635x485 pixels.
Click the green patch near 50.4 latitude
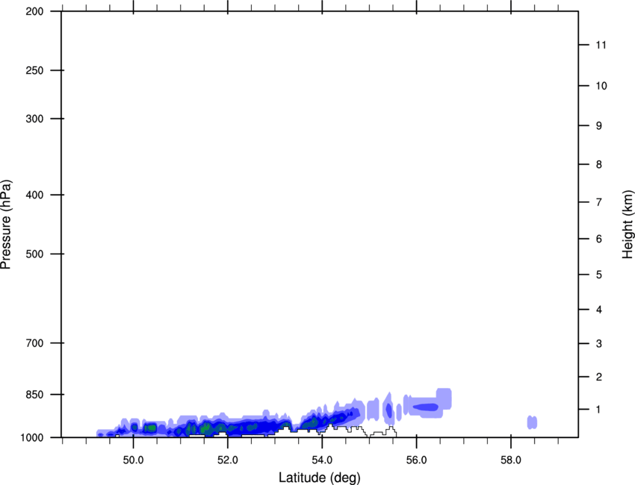(150, 427)
